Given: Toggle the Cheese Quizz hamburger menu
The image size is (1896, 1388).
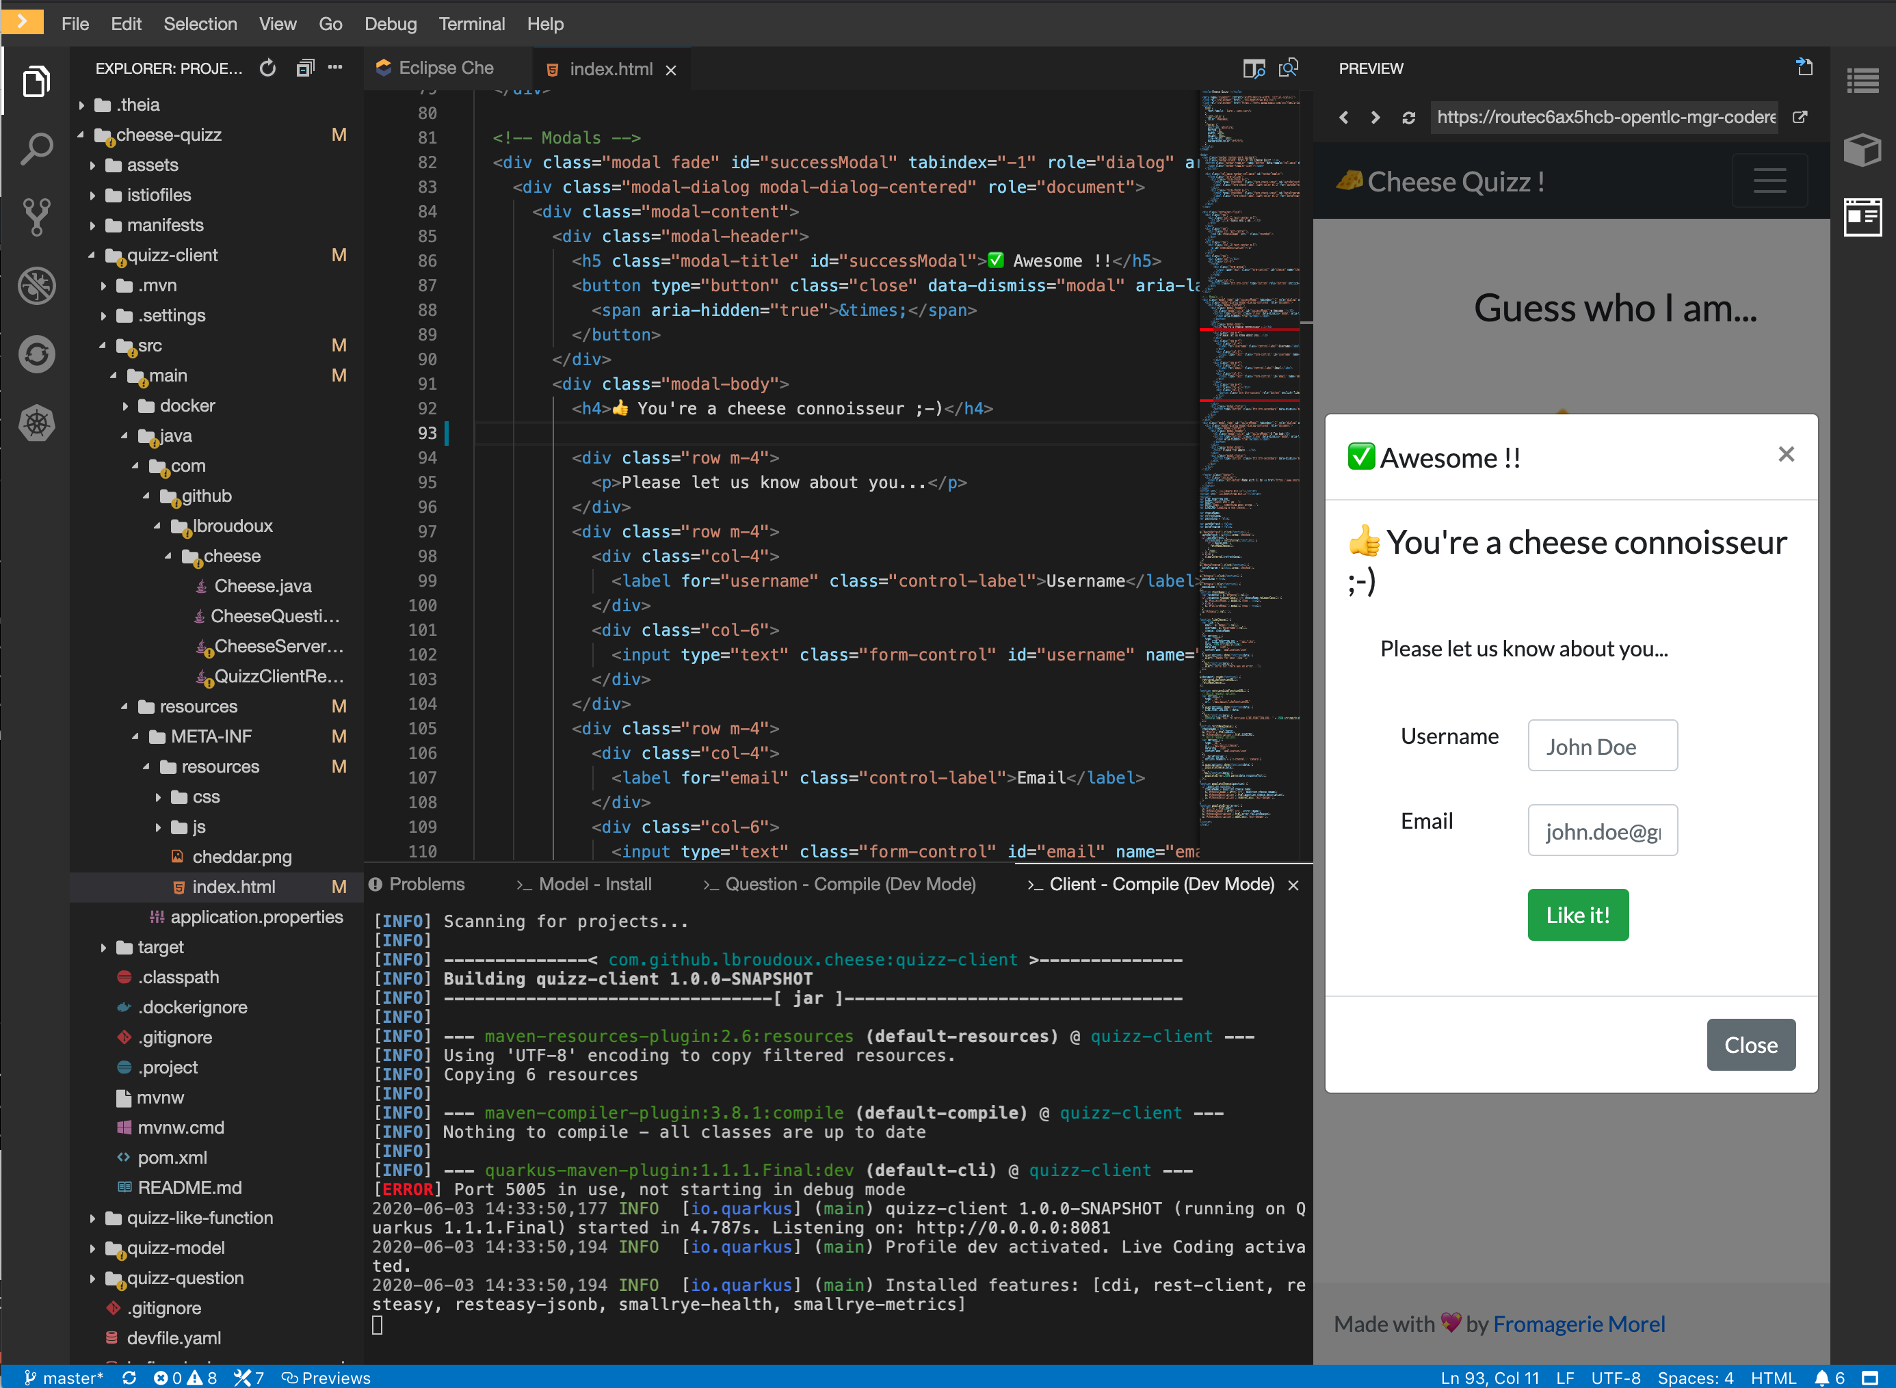Looking at the screenshot, I should [x=1769, y=181].
